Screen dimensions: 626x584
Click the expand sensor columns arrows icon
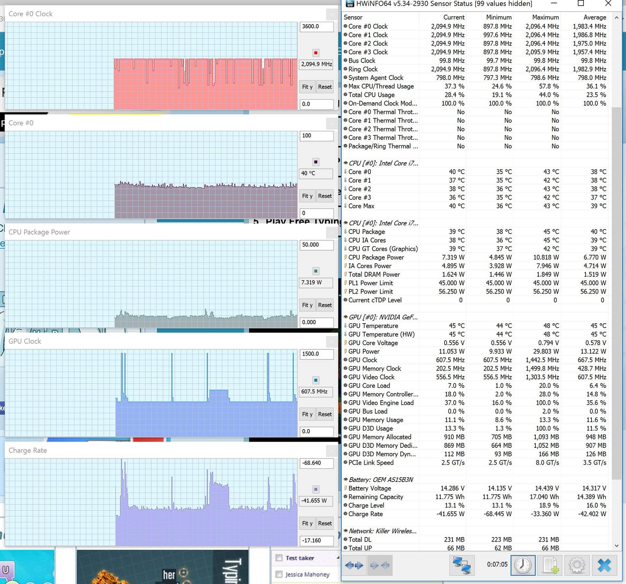pyautogui.click(x=354, y=565)
